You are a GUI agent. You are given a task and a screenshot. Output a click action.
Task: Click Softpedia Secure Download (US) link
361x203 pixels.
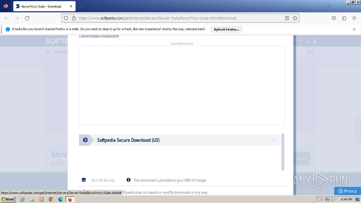(128, 140)
